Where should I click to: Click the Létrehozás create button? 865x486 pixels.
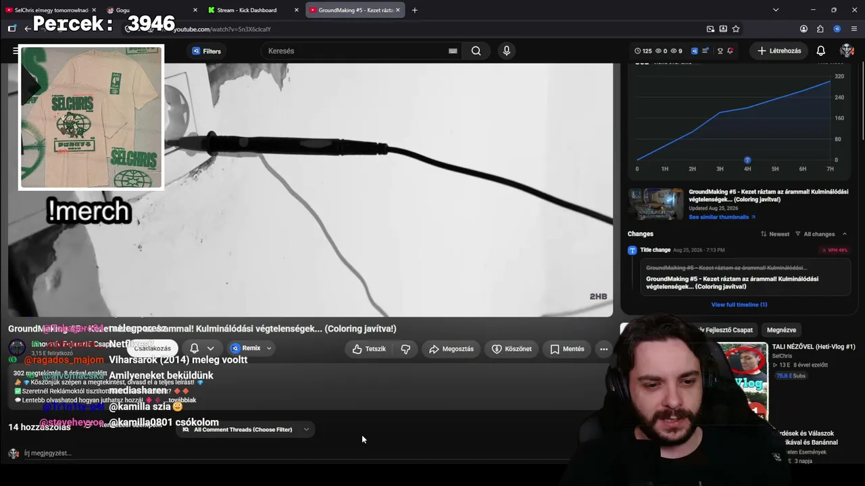(x=779, y=51)
